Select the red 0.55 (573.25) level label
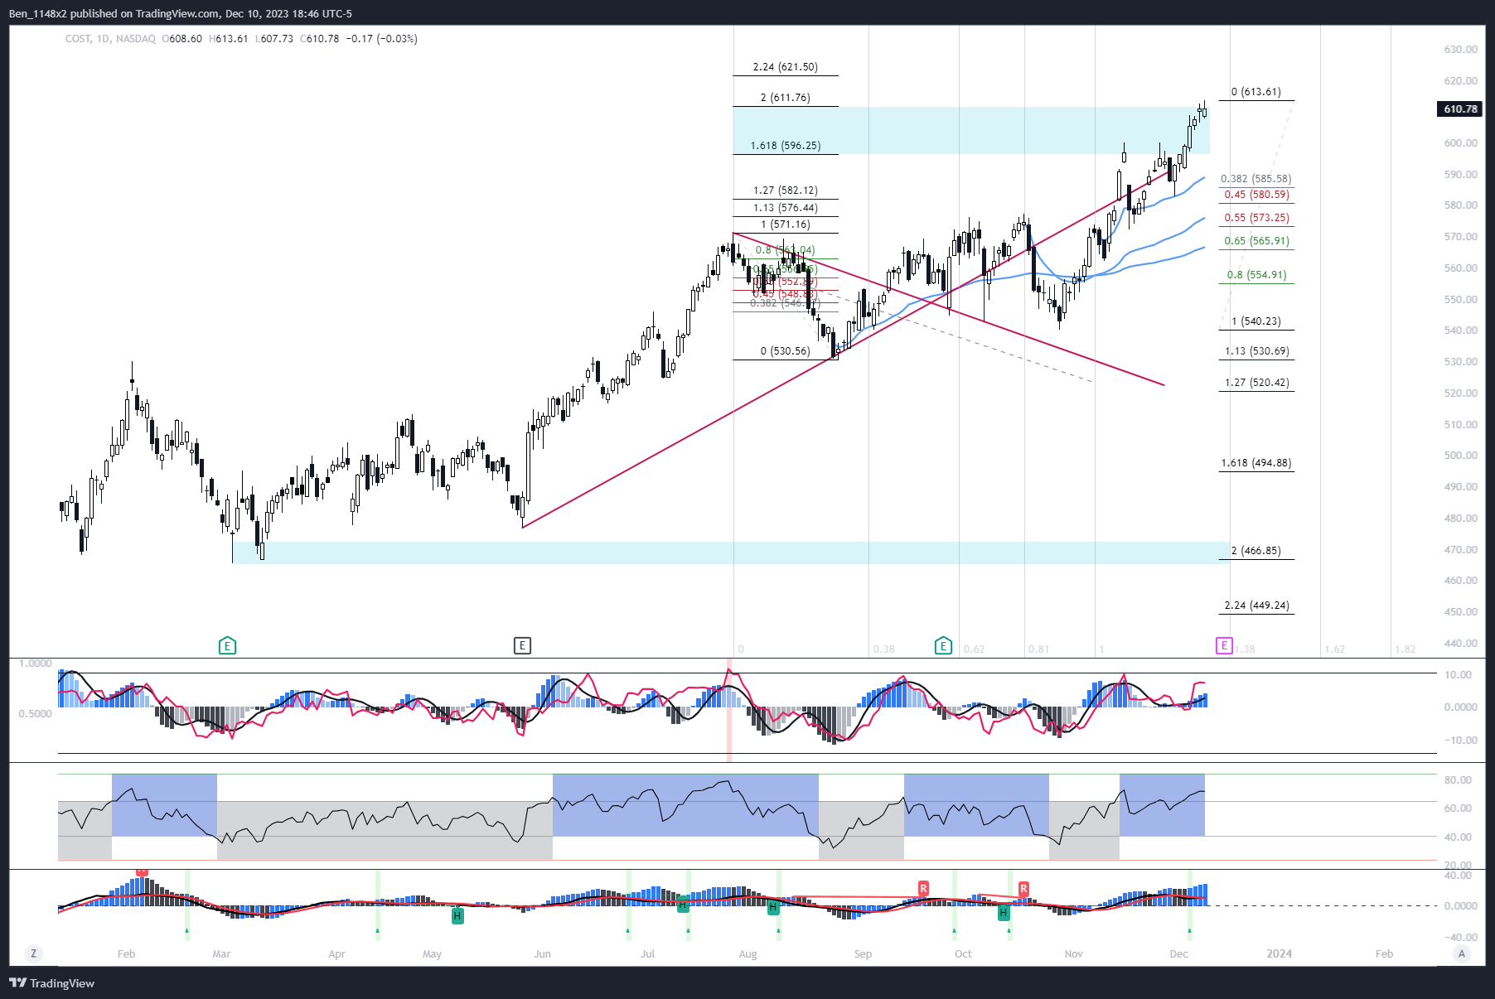Viewport: 1495px width, 999px height. click(1256, 218)
